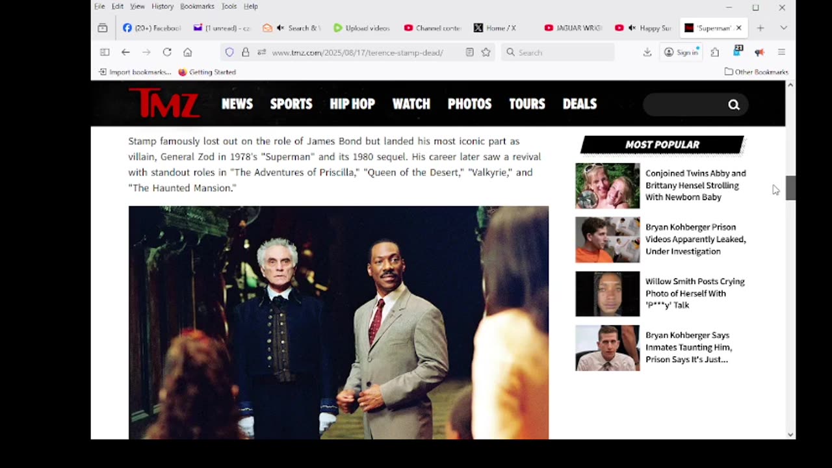
Task: Open the HIP HOP section
Action: point(352,104)
